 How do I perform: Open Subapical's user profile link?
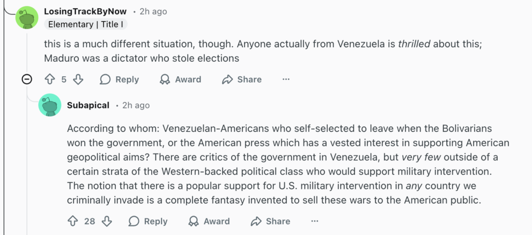pyautogui.click(x=88, y=105)
